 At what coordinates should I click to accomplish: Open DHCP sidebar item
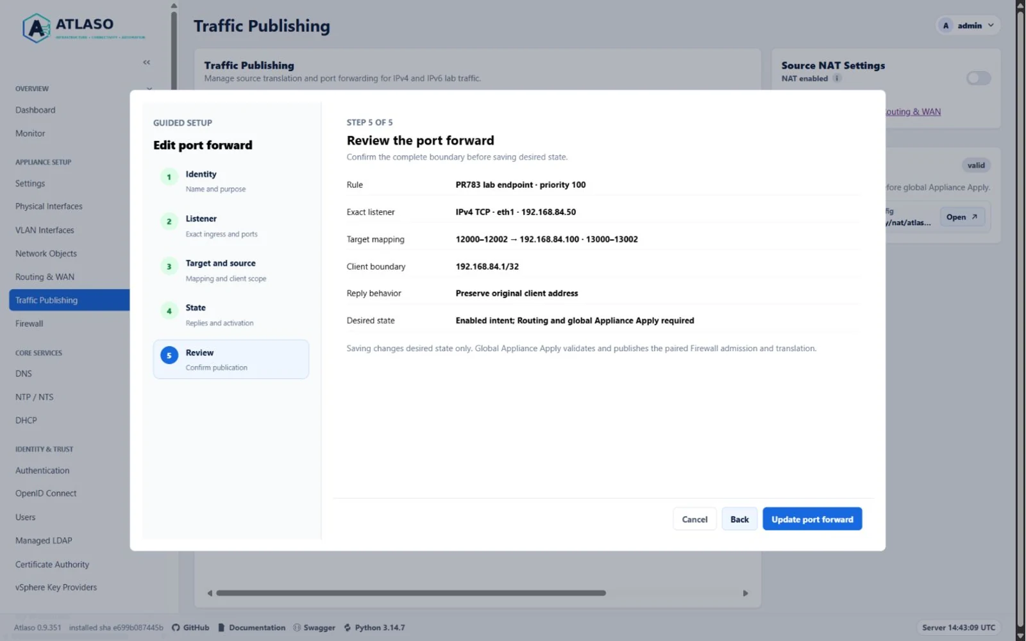pos(26,420)
